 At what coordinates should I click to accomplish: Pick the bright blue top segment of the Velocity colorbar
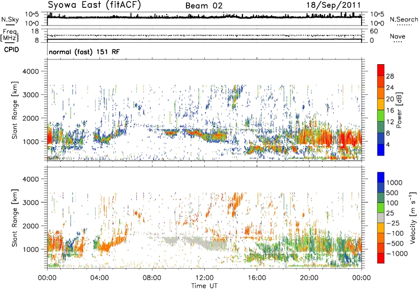pyautogui.click(x=381, y=177)
